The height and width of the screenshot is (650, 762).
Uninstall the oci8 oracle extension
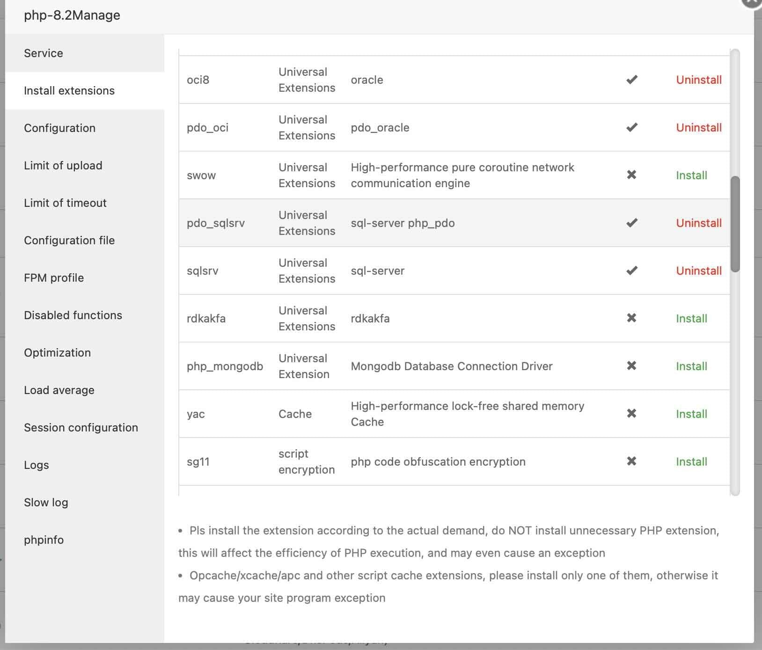[x=698, y=80]
